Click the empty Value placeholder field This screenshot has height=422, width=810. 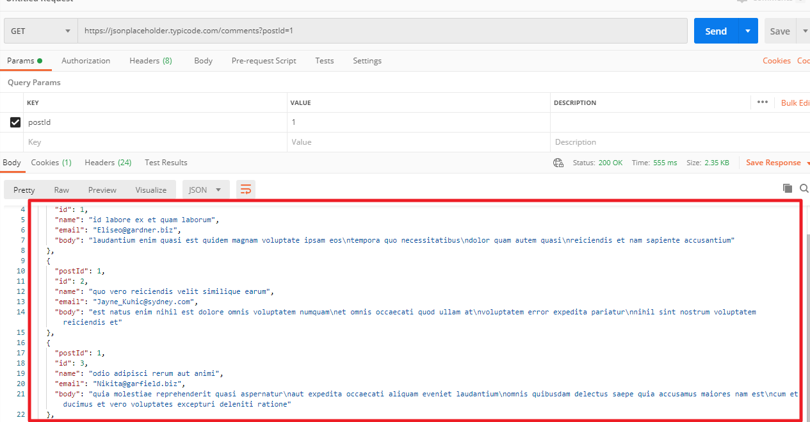click(x=419, y=142)
